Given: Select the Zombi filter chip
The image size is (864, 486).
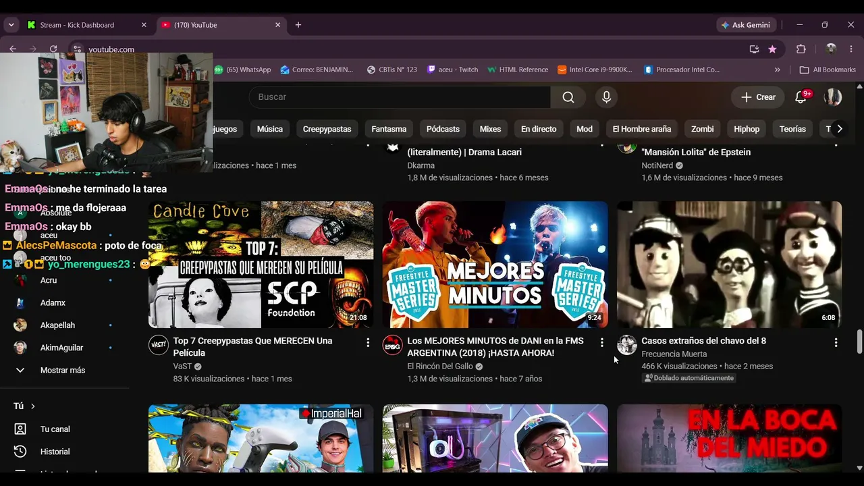Looking at the screenshot, I should pyautogui.click(x=703, y=129).
